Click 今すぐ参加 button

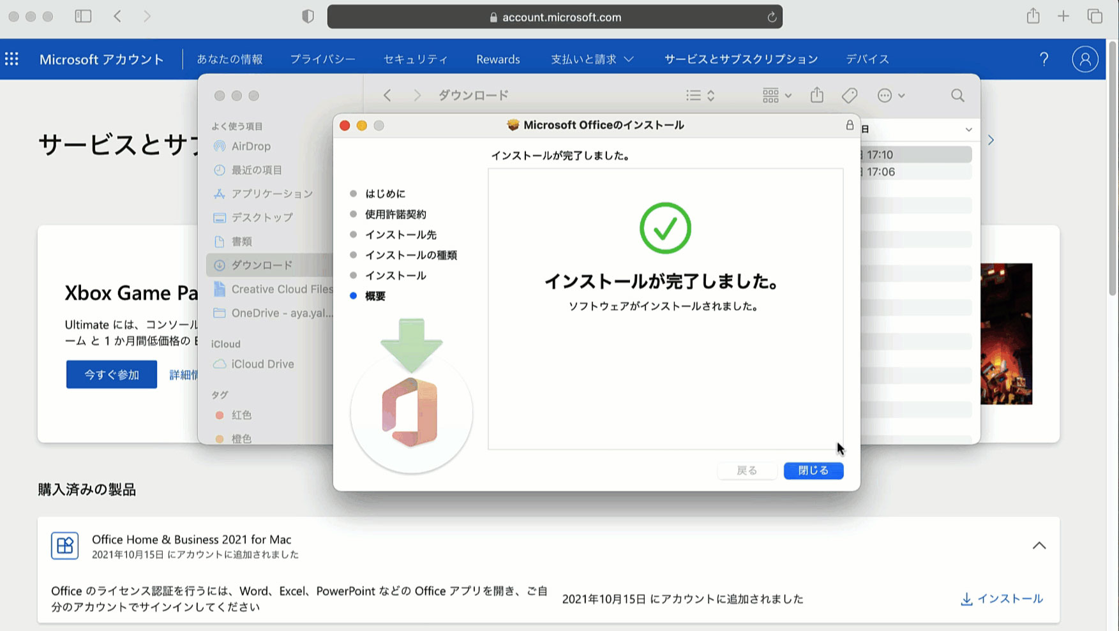(112, 375)
